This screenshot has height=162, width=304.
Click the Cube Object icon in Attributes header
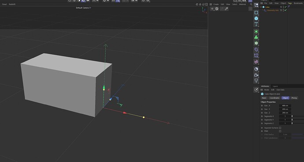pyautogui.click(x=262, y=94)
